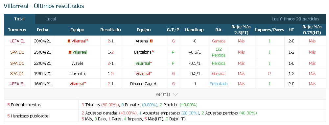This screenshot has height=125, width=329.
Task: Open the SPA D1 tournament on 22/04/21
Action: click(x=17, y=63)
